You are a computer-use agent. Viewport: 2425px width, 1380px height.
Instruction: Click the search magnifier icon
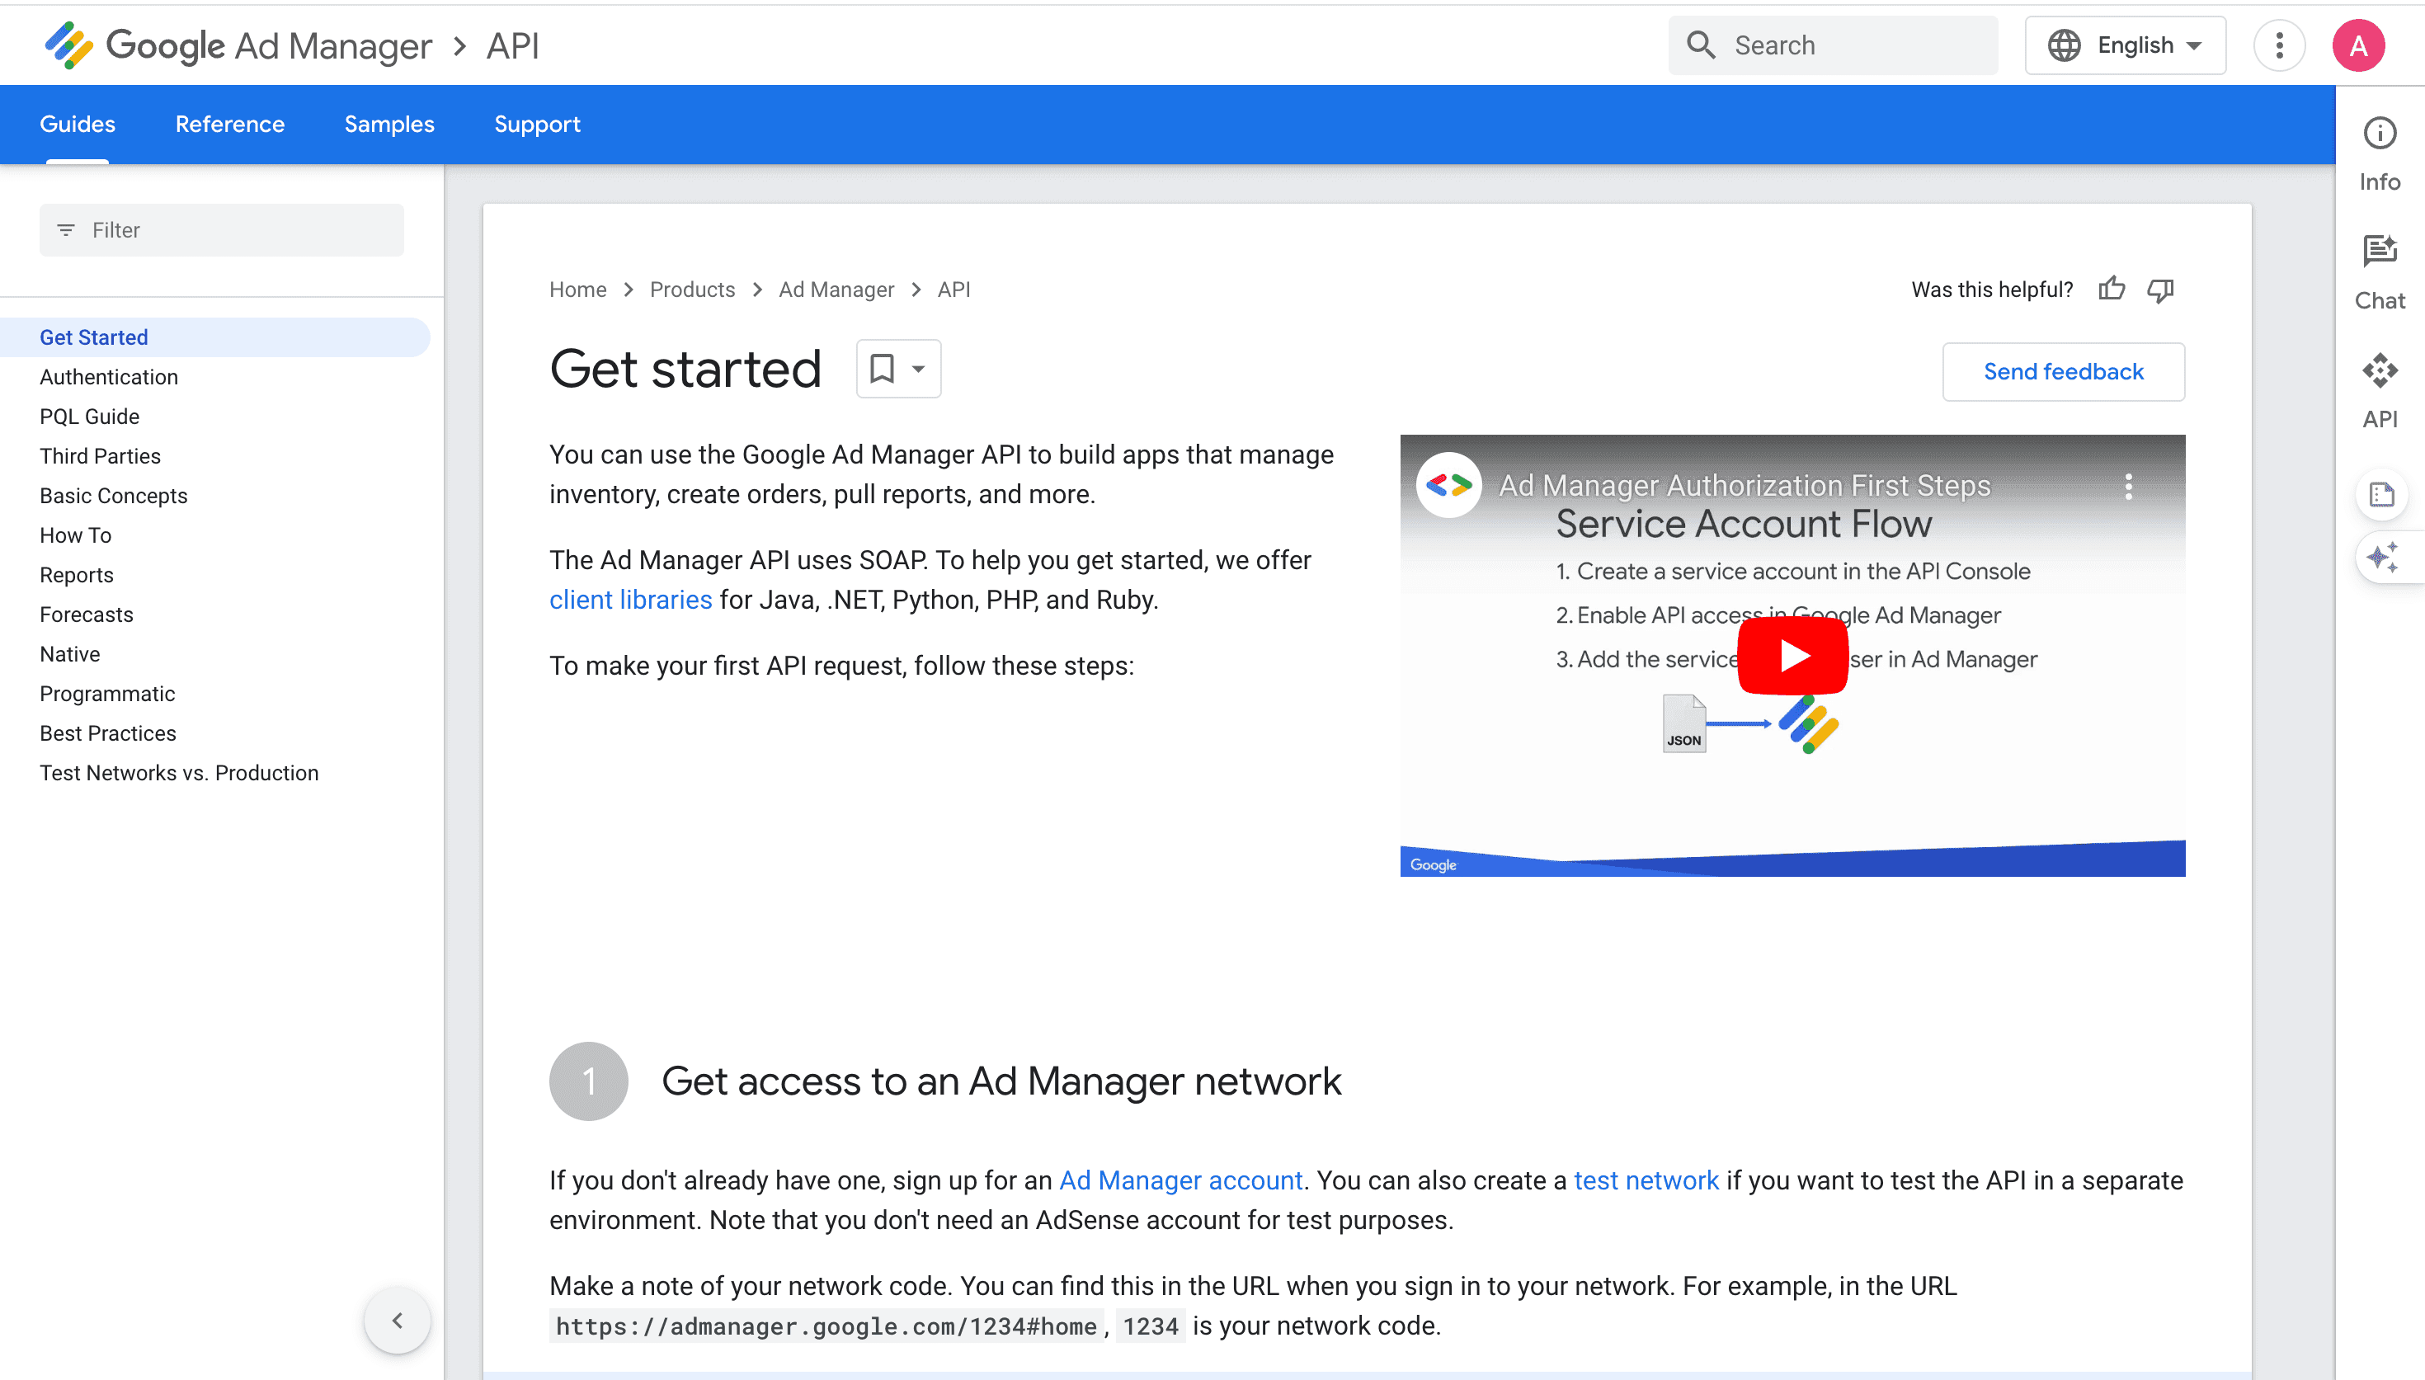[1701, 45]
